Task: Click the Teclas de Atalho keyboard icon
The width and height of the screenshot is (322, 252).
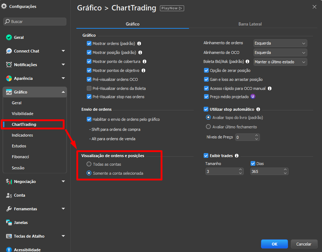Action: click(9, 236)
